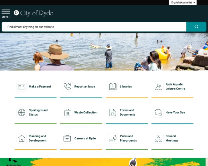Viewport: 208px width, 166px height.
Task: Select the Libraries open book icon
Action: [x=113, y=86]
